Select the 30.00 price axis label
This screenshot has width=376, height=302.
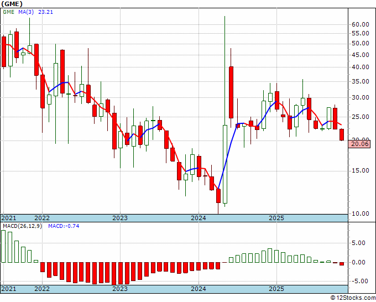click(x=360, y=98)
